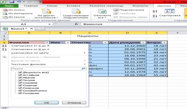The image size is (187, 109).
Task: Uncheck the Сидовов checkbox
Action: click(x=20, y=83)
